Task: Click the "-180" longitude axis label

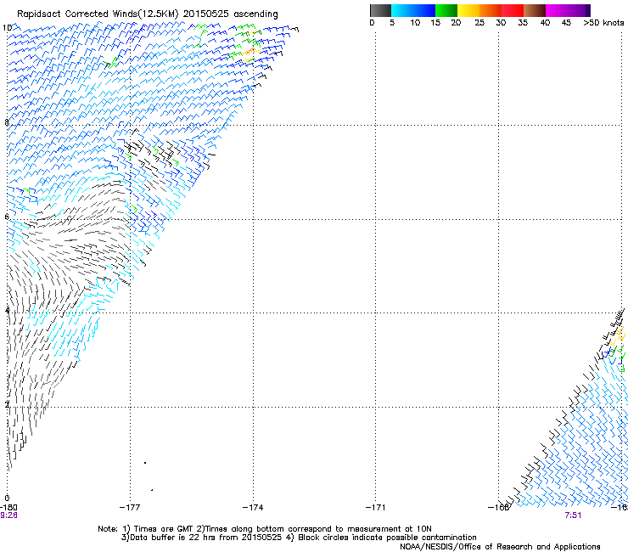Action: click(x=8, y=508)
